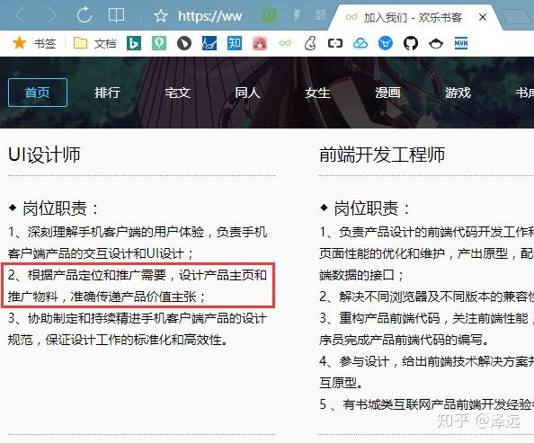This screenshot has height=443, width=534.
Task: Open the green Q bookmark icon
Action: [x=159, y=43]
